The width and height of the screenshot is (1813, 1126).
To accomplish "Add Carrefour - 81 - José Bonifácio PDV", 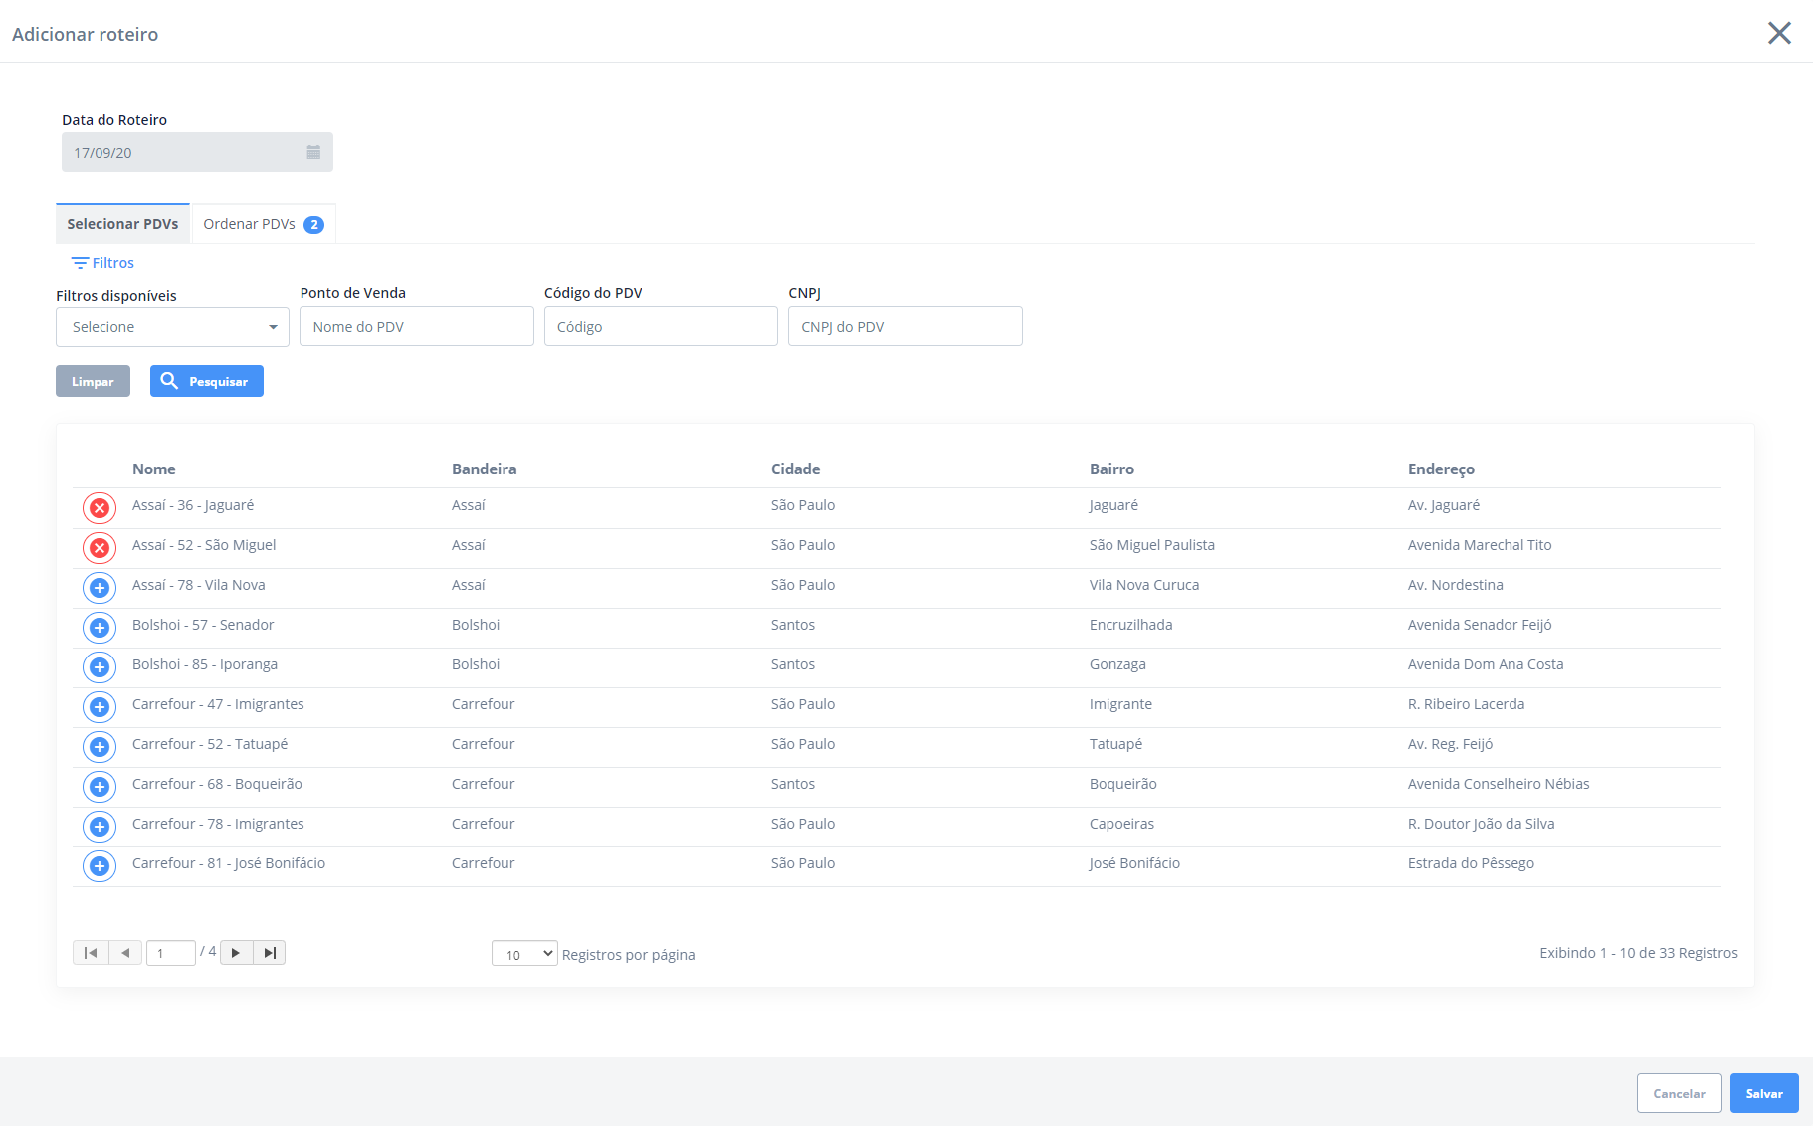I will (x=100, y=866).
